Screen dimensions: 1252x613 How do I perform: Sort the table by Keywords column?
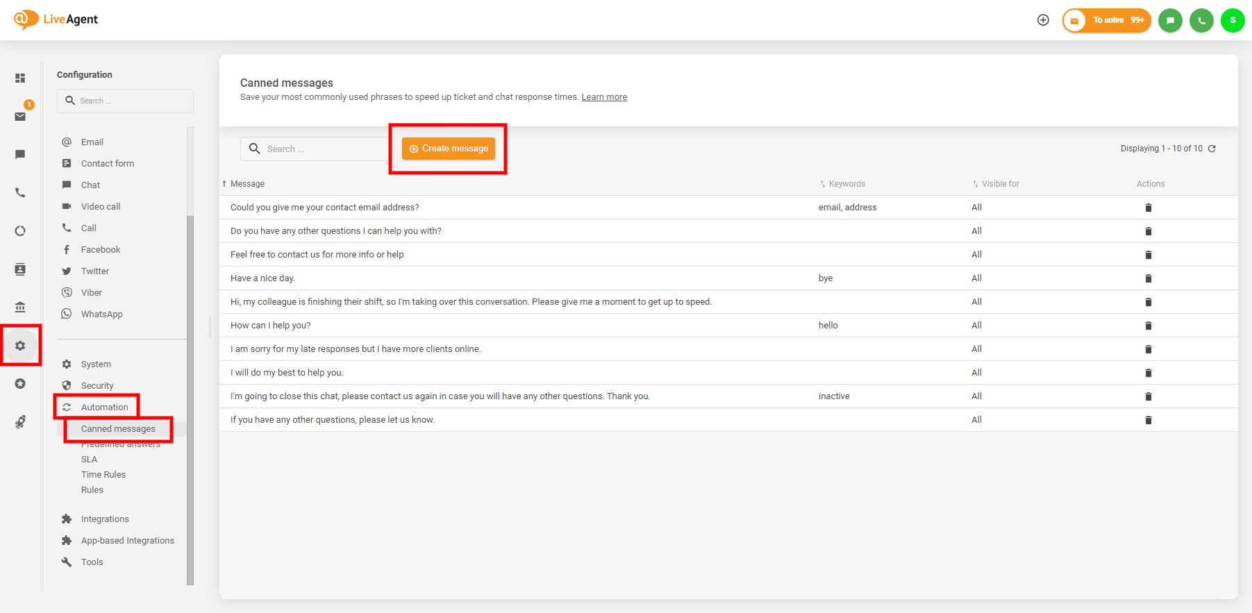tap(846, 184)
